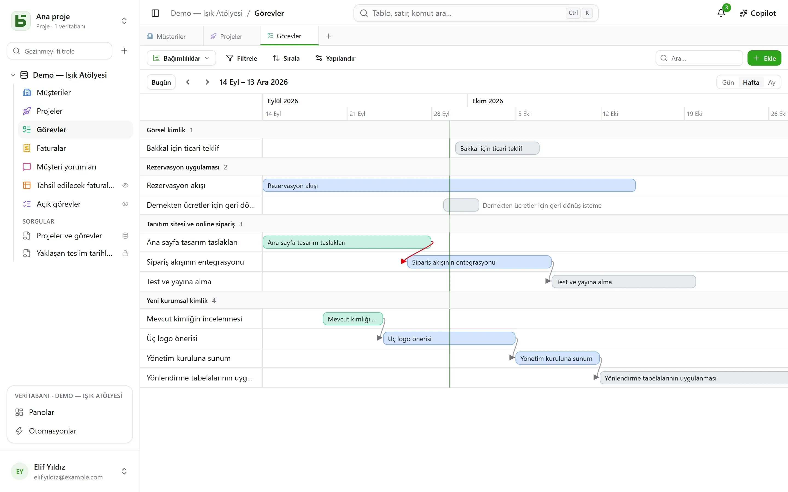Expand the Ana proje workspace switcher

pyautogui.click(x=124, y=21)
